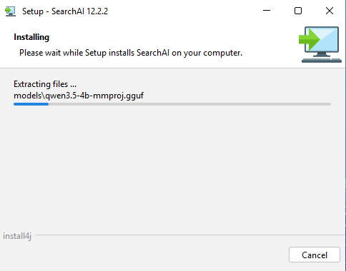Image resolution: width=346 pixels, height=271 pixels.
Task: Click the Cancel button
Action: tap(315, 255)
